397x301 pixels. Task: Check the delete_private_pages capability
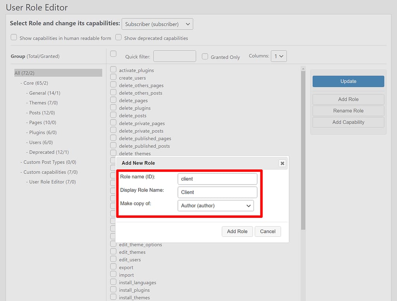click(x=113, y=123)
